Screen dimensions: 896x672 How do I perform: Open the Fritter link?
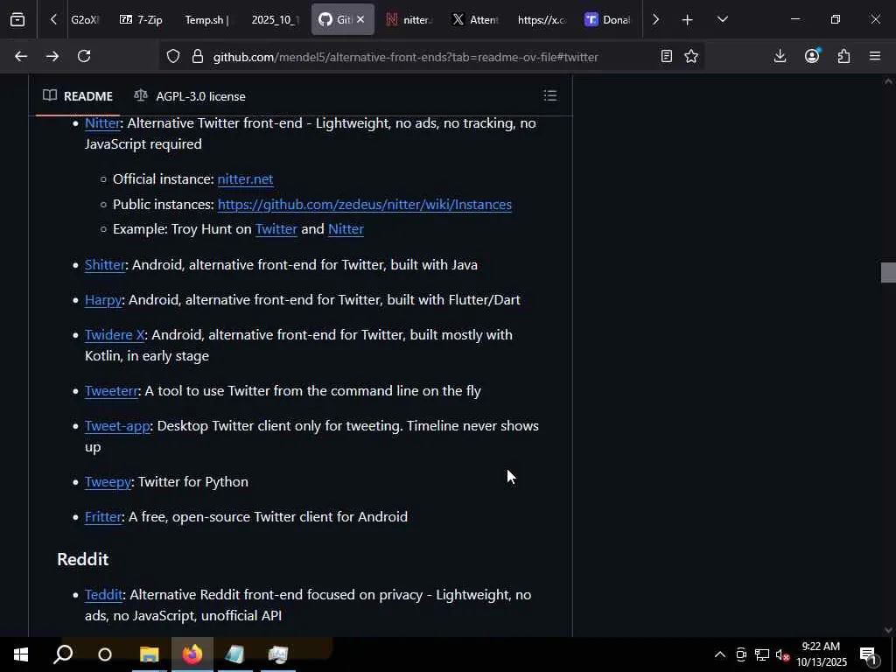(x=103, y=516)
